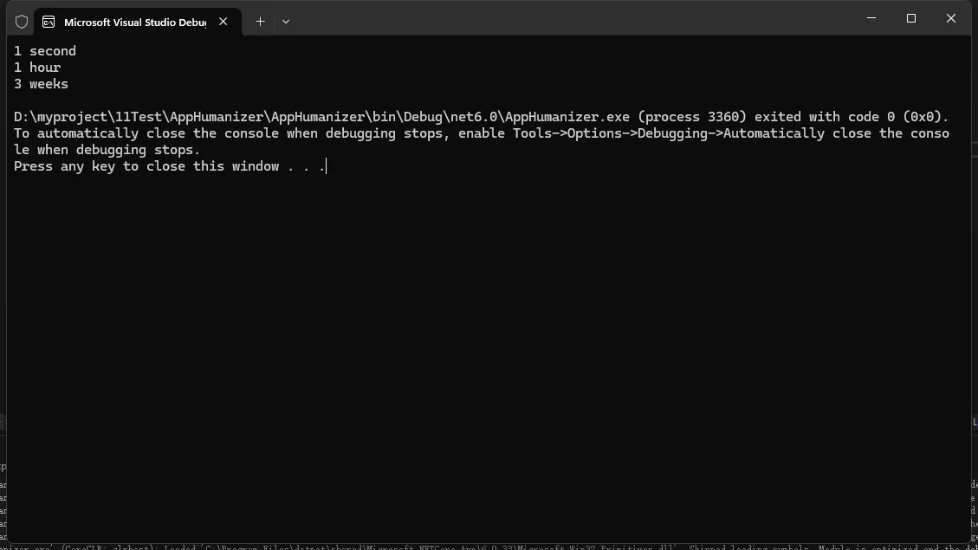Click the Tools->Options->Debugging hint text

click(x=641, y=133)
